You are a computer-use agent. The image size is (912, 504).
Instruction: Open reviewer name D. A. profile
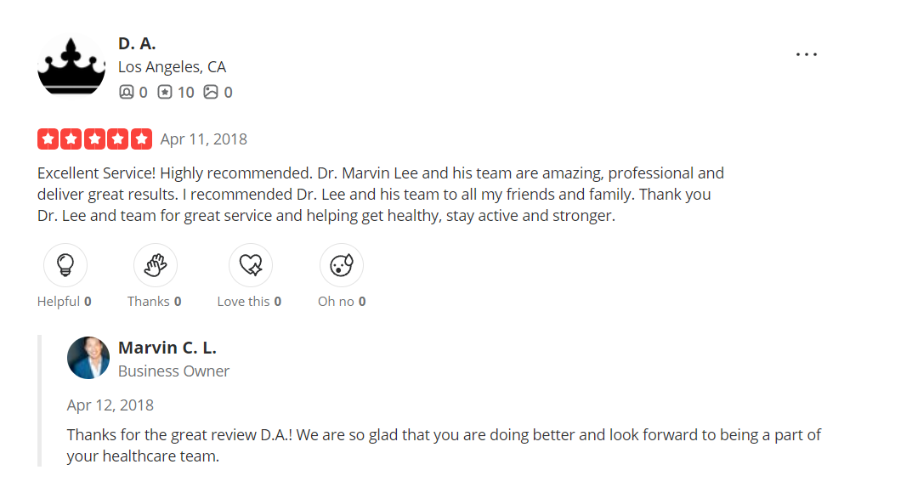[x=137, y=43]
